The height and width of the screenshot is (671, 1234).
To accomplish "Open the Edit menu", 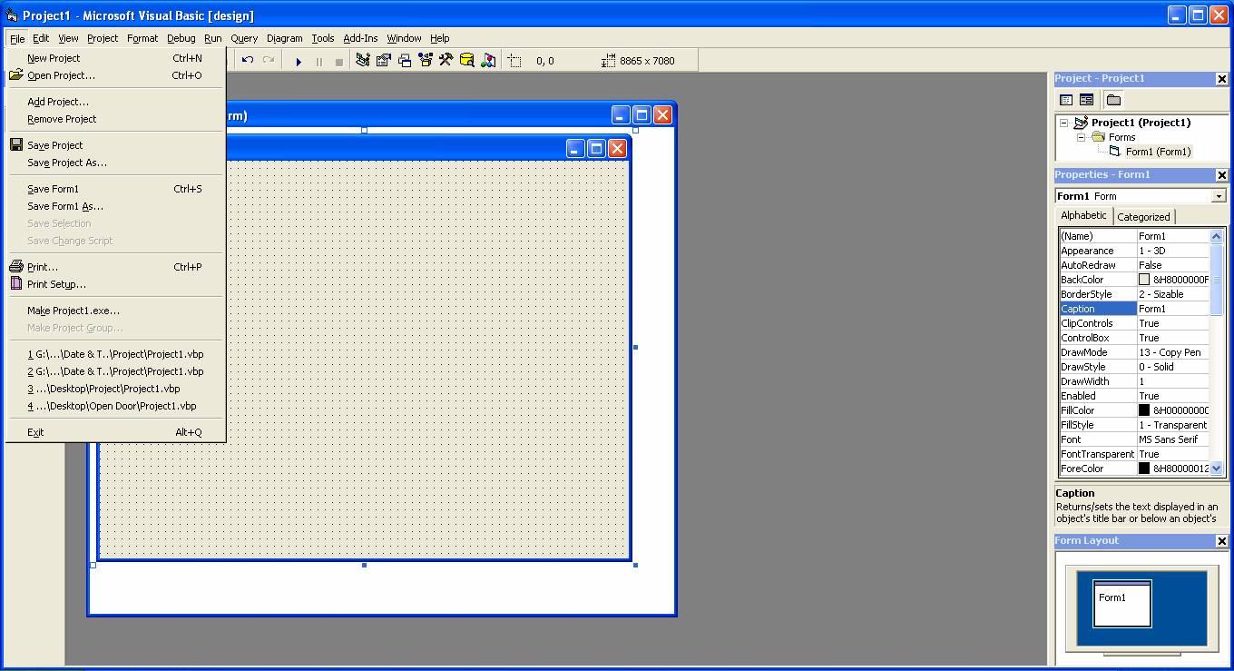I will click(41, 38).
